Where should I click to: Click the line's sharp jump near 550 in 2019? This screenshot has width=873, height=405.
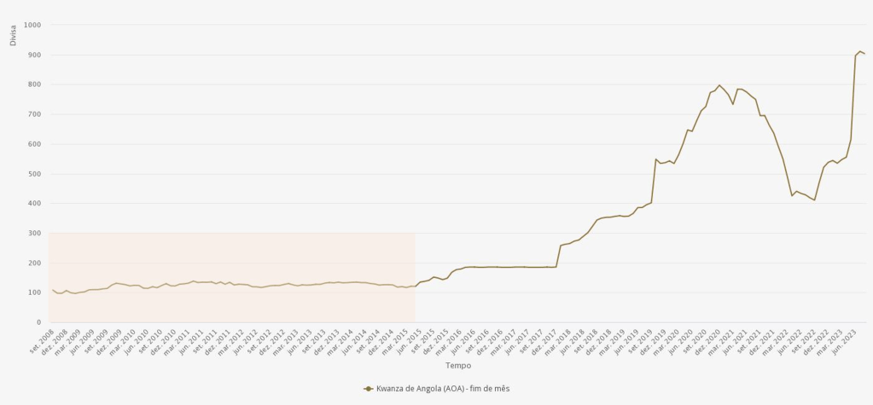pyautogui.click(x=656, y=159)
